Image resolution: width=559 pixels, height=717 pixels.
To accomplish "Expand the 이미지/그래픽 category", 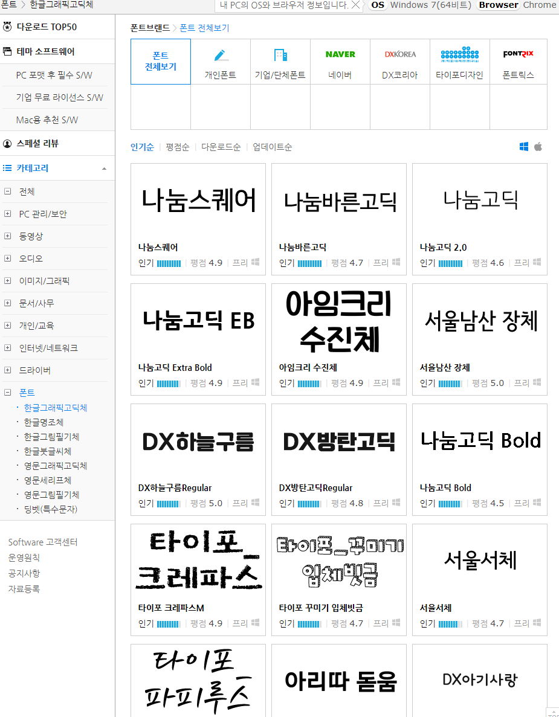I will point(7,281).
